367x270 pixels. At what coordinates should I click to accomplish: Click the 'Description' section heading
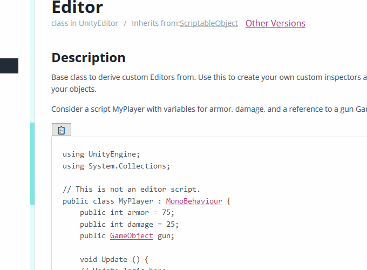pos(89,58)
